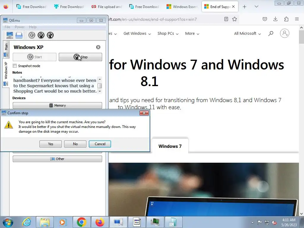Expand the Memory devices section
The image size is (304, 228).
coord(57,105)
